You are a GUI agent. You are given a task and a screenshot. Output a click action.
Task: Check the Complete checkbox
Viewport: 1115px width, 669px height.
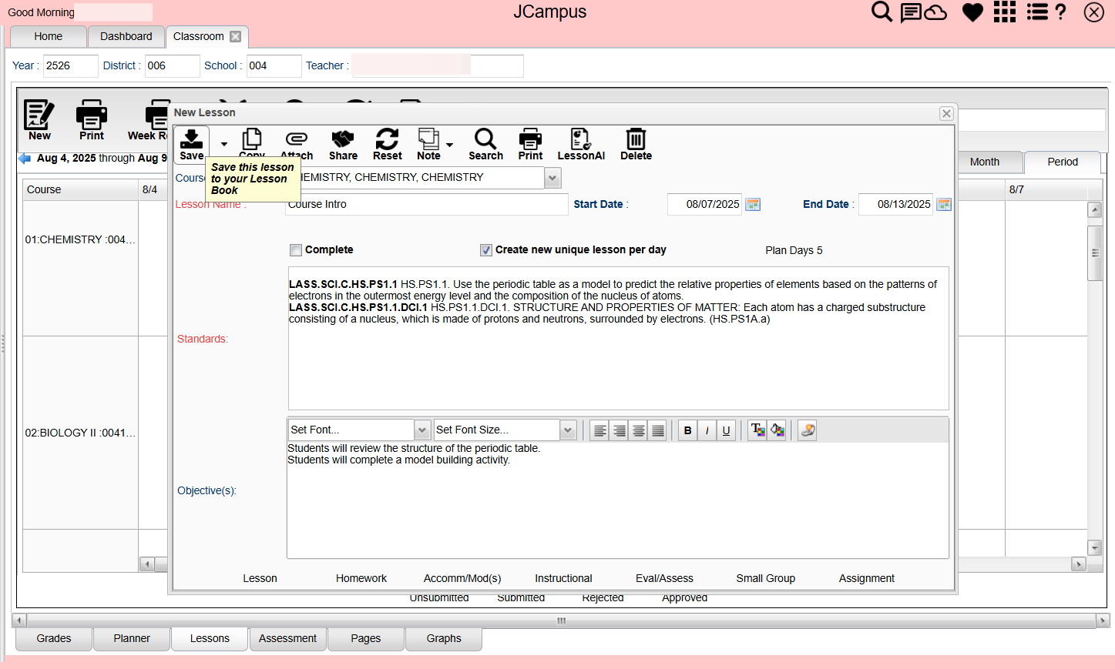[x=296, y=249]
